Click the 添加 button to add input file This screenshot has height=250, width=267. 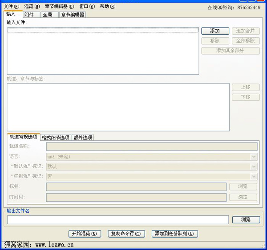(x=215, y=31)
